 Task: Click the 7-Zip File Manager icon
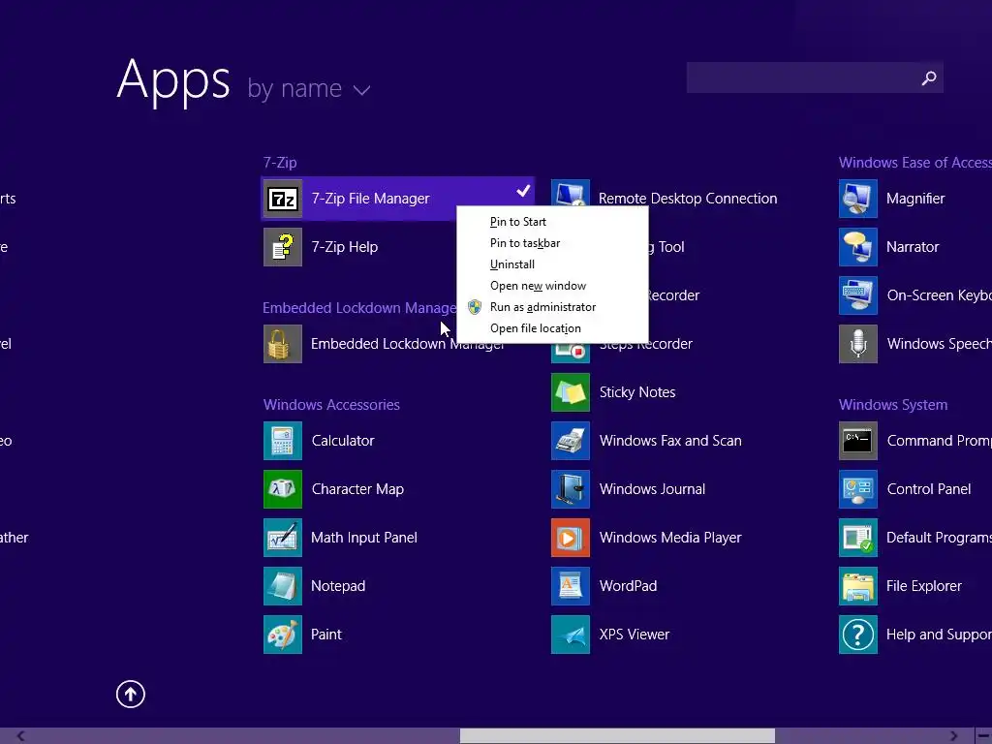[x=282, y=199]
